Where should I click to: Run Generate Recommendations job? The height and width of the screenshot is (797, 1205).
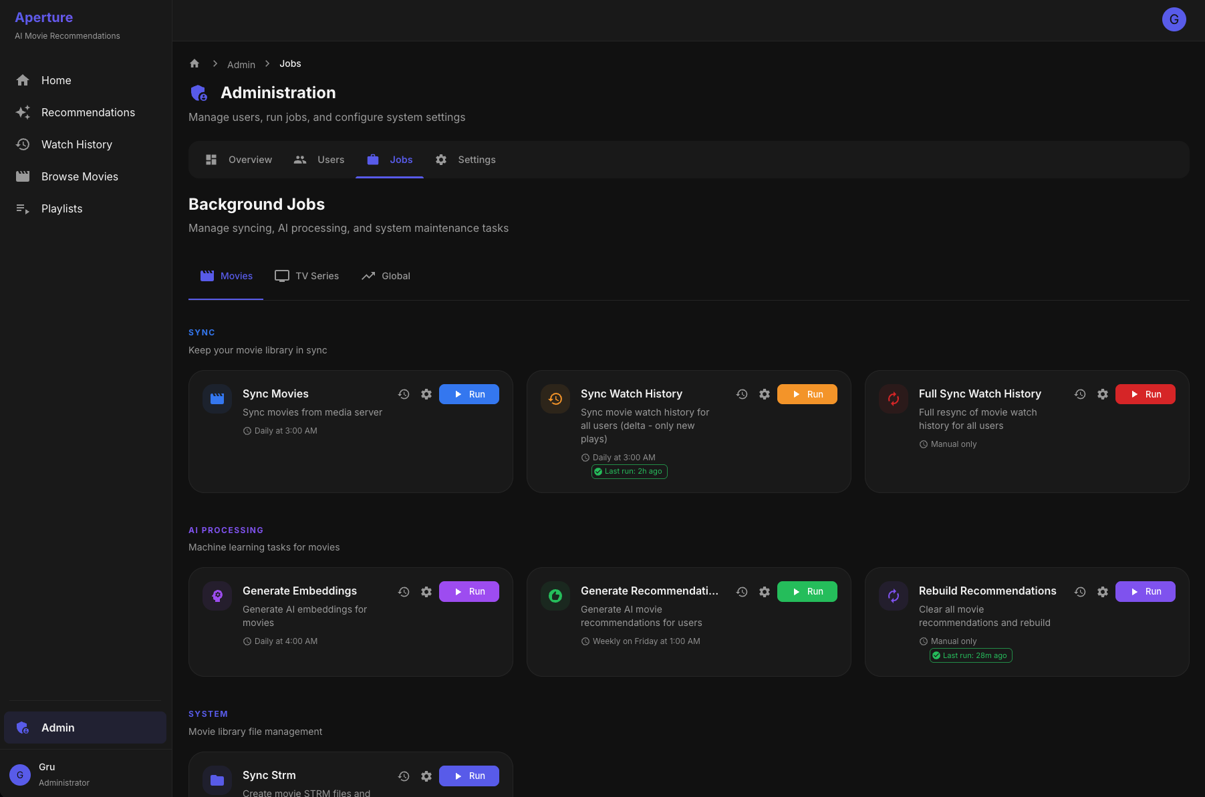(x=807, y=592)
